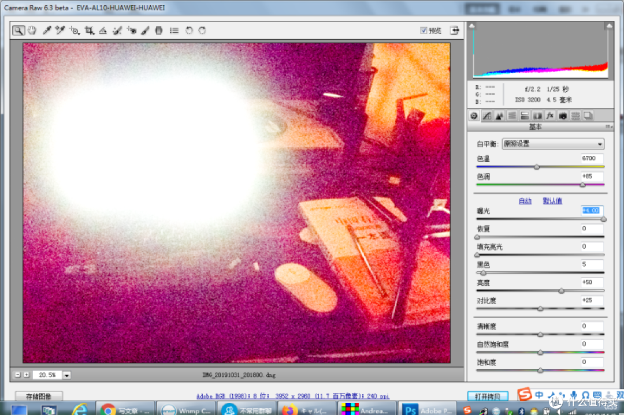
Task: Click the tint value field +85
Action: coord(592,176)
